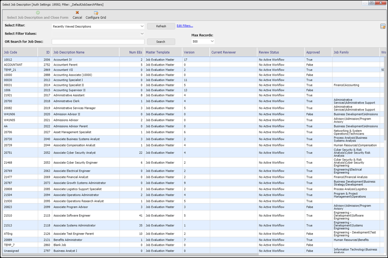The image size is (388, 258).
Task: Click the Num EEs column header
Action: point(136,52)
